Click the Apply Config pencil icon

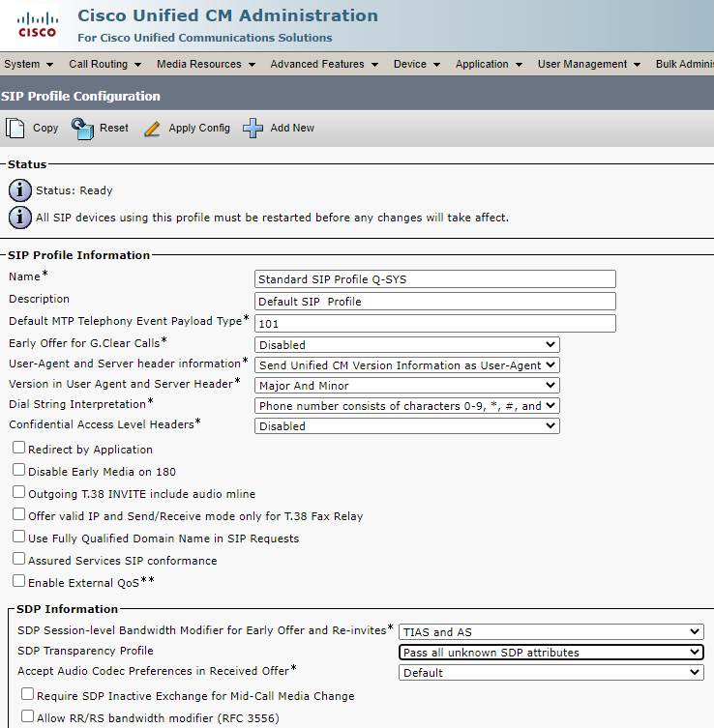[152, 128]
